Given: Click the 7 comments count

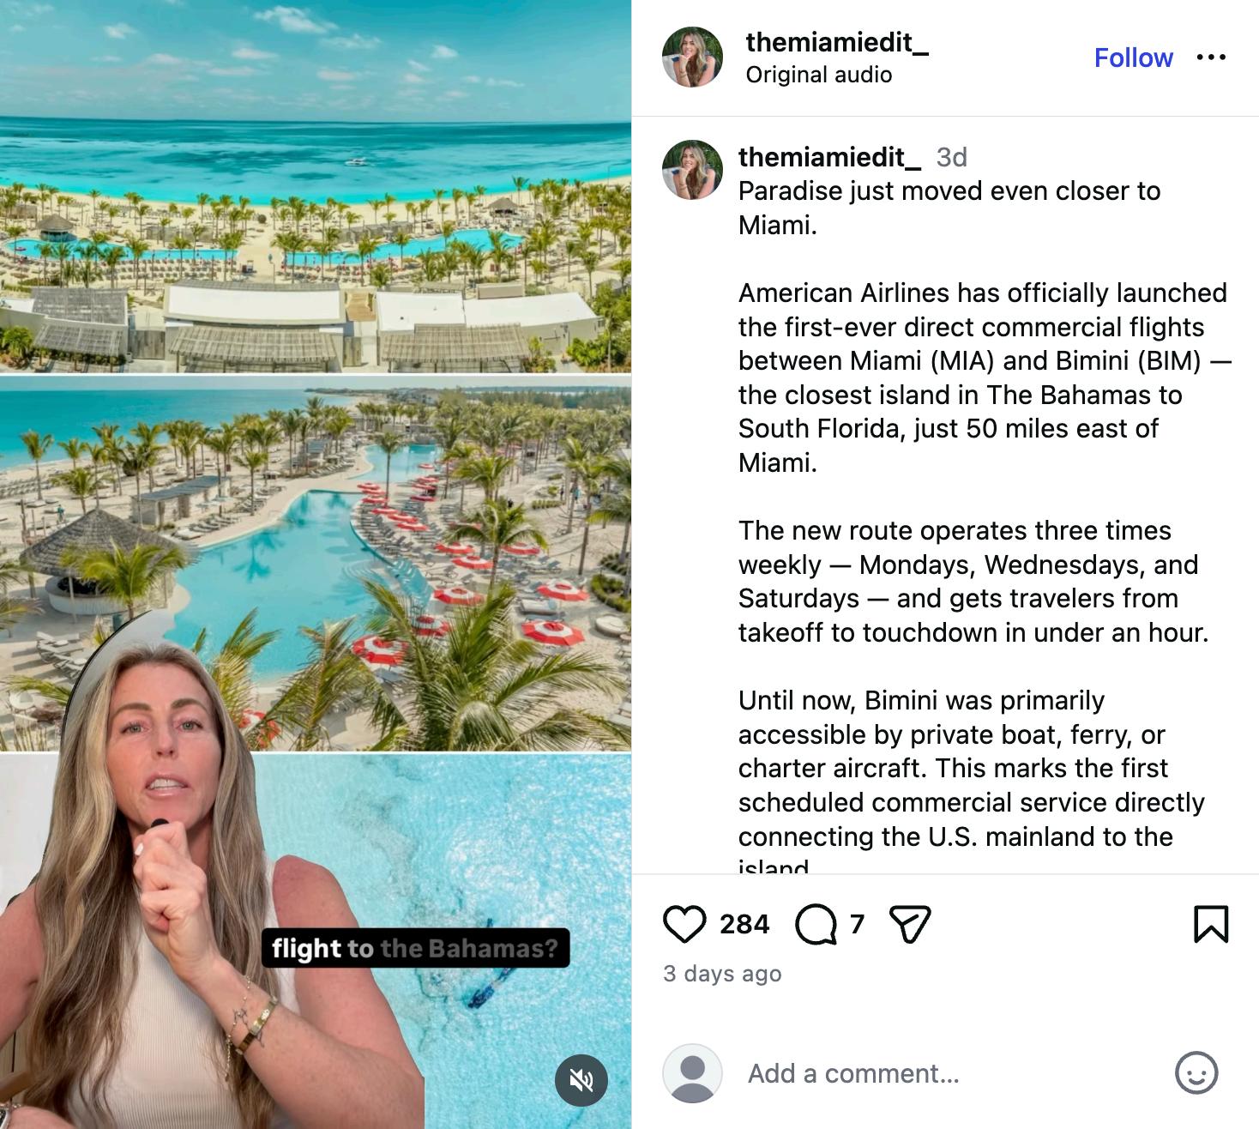Looking at the screenshot, I should 857,924.
